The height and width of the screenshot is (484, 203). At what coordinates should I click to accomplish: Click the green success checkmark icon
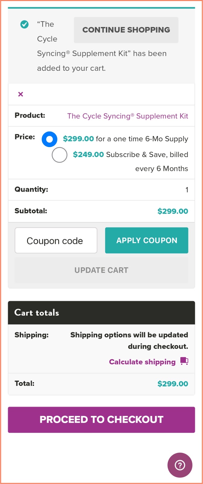pos(24,25)
